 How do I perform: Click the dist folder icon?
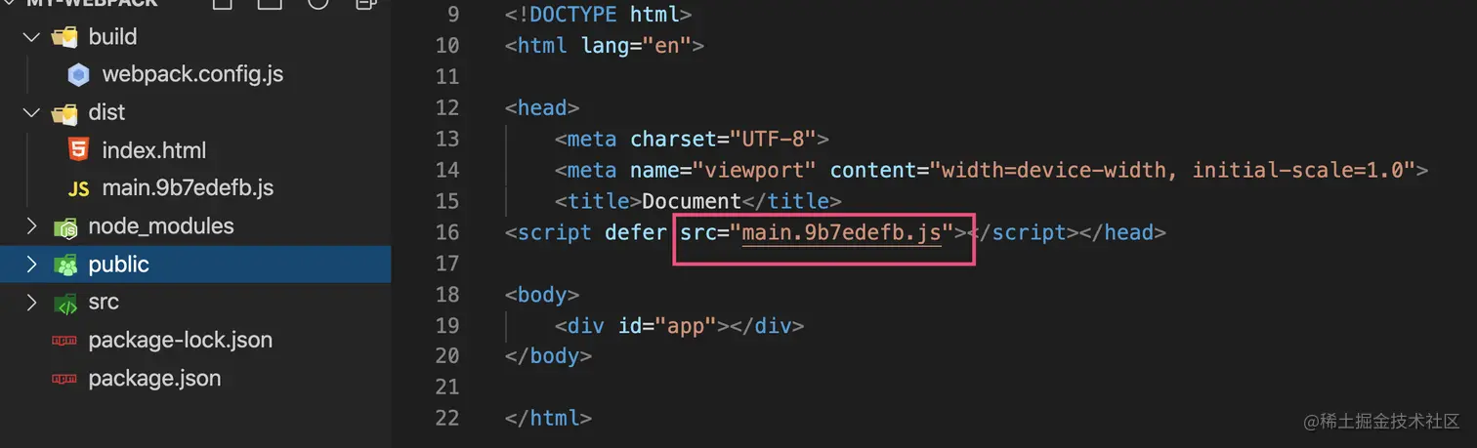[x=64, y=113]
